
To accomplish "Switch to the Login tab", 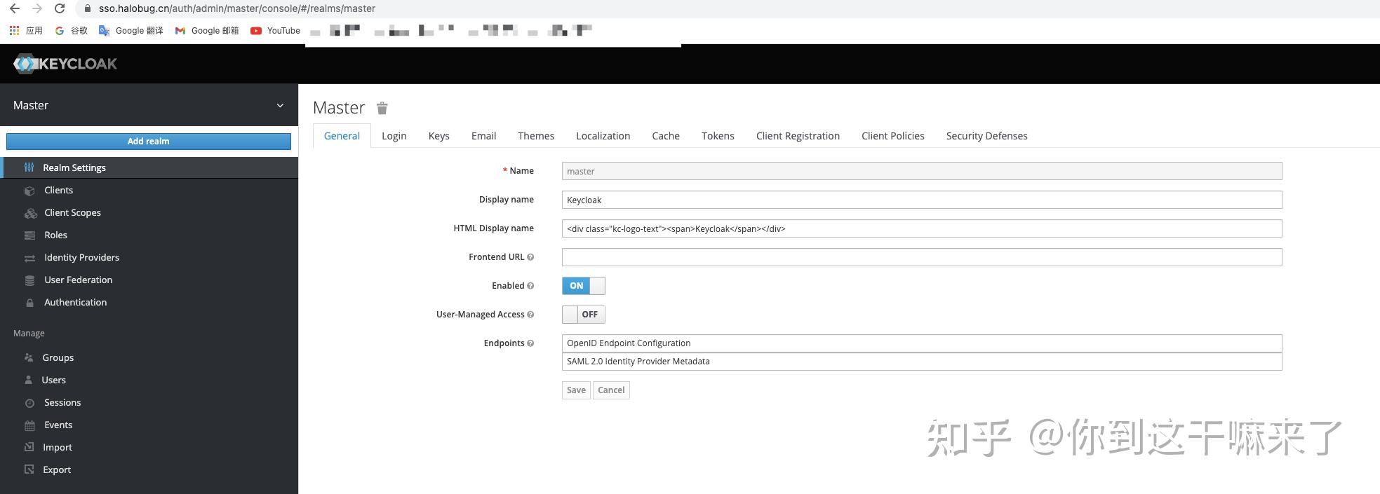I will coord(394,136).
